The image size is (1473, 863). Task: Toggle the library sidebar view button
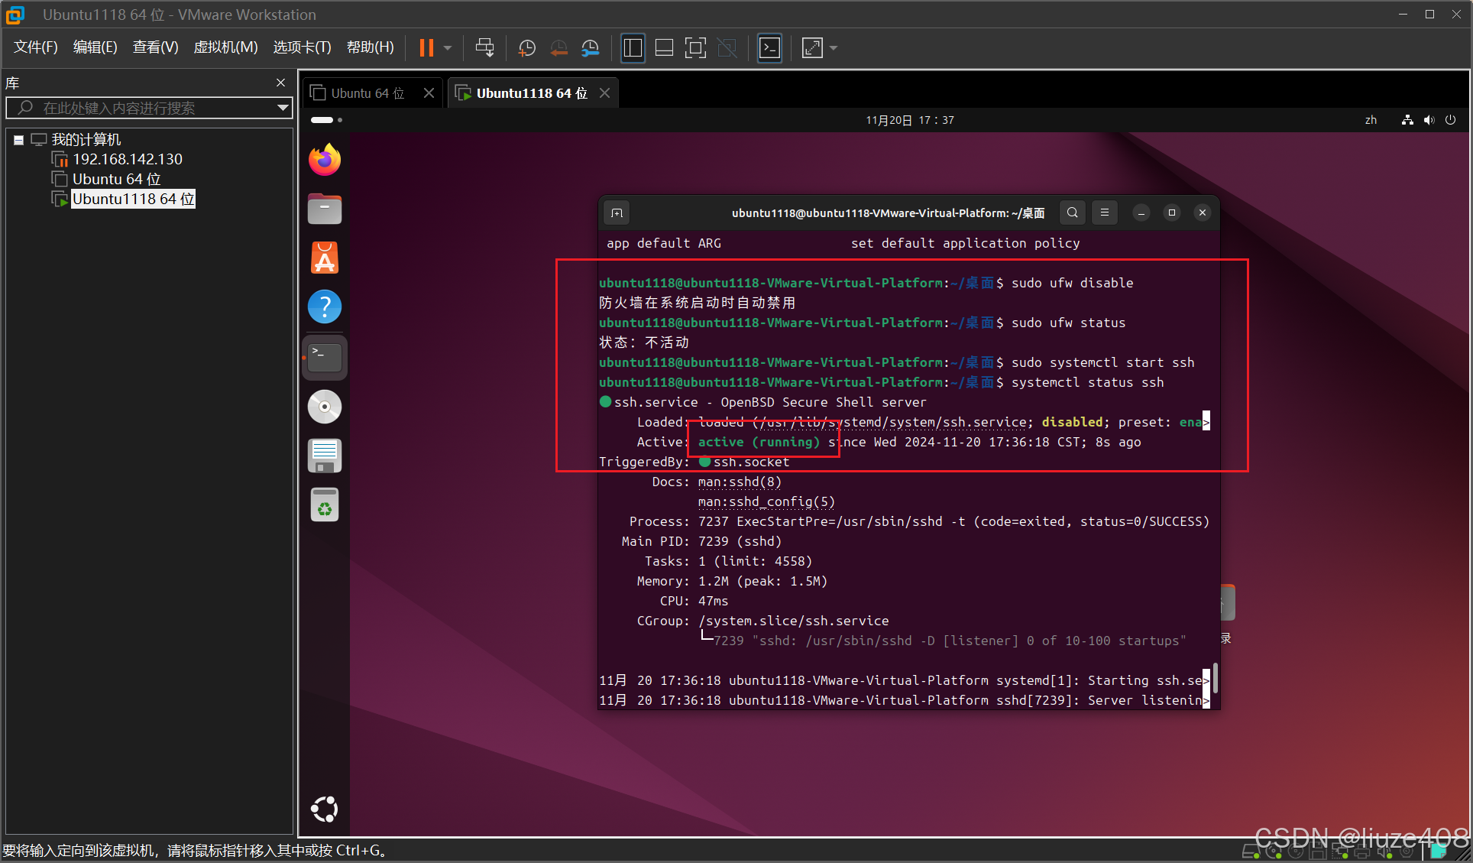(633, 47)
